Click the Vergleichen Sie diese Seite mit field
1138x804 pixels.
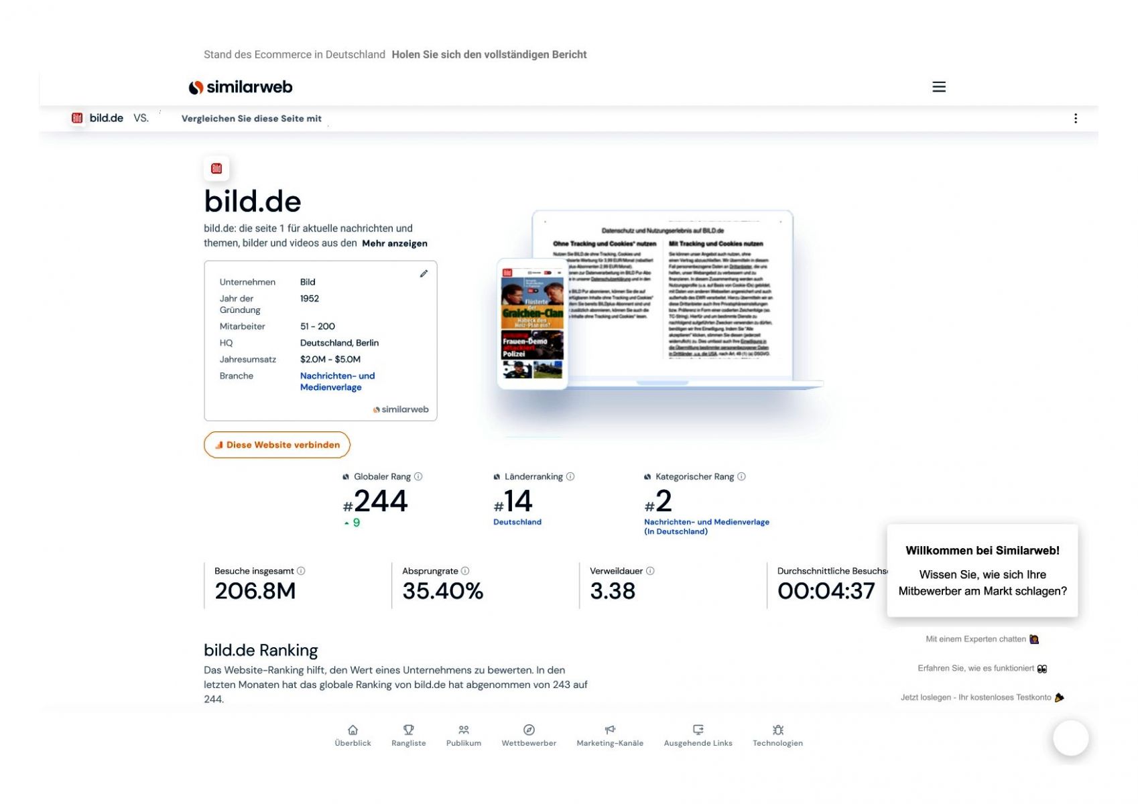pyautogui.click(x=251, y=119)
